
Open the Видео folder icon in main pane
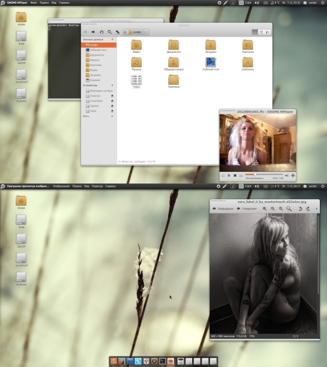[137, 44]
